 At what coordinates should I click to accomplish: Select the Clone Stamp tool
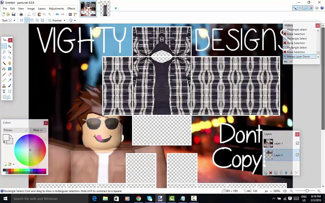(4, 85)
